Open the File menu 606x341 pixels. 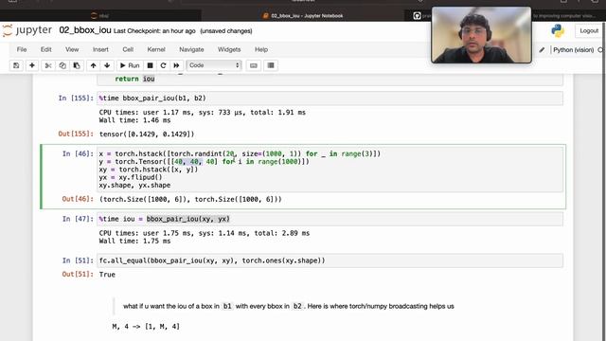click(22, 49)
